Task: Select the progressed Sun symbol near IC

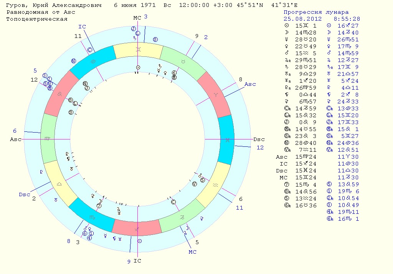Action: click(x=140, y=241)
